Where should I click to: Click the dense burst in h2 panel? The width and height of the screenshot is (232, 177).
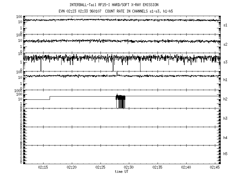[121, 101]
